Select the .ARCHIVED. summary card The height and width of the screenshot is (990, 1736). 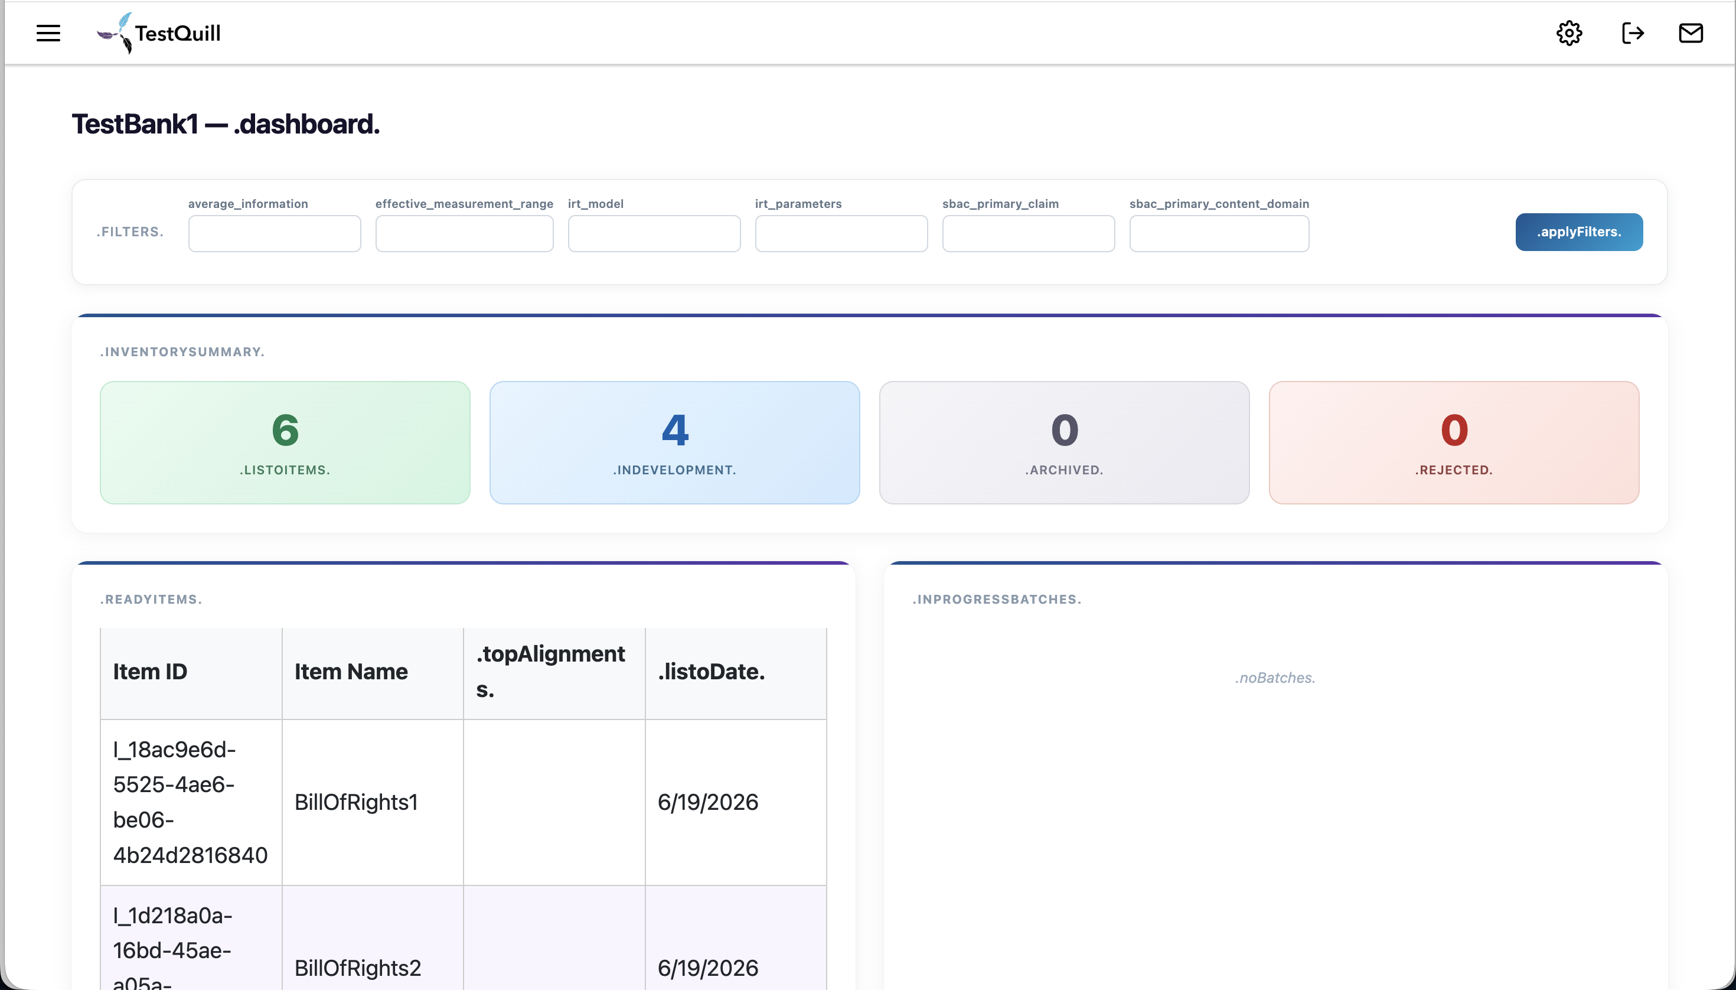1064,442
